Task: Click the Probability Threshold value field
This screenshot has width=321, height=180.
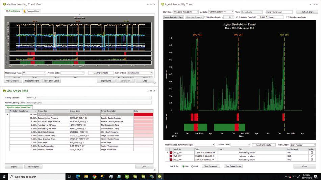Action: (x=262, y=17)
